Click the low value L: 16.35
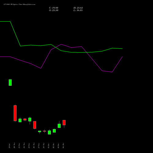The width and height of the screenshot is (153, 153). pos(78,10)
